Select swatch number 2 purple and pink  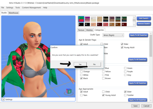click(87, 19)
